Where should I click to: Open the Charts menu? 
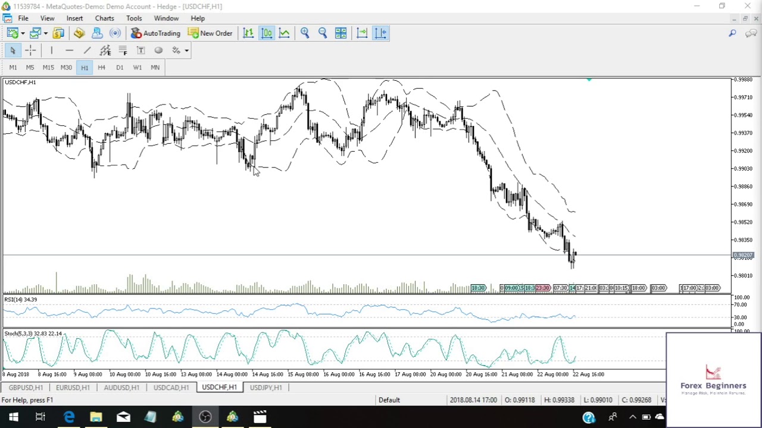[x=104, y=18]
